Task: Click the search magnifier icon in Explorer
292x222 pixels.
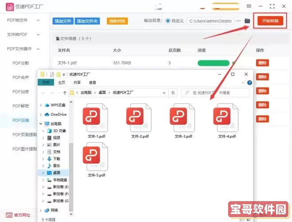Action: (x=187, y=93)
